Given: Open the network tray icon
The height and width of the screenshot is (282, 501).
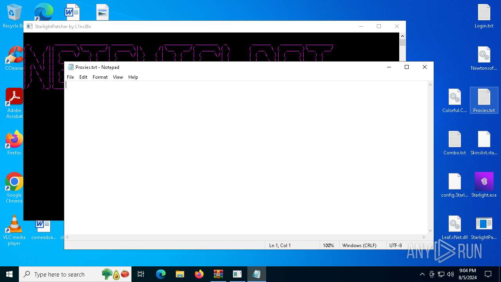Looking at the screenshot, I should pos(441,274).
